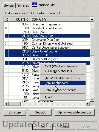The height and width of the screenshot is (132, 99).
Task: Click the Apply button
Action: click(87, 127)
